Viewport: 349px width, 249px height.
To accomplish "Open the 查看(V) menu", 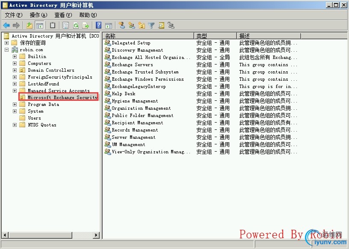I will tap(63, 15).
